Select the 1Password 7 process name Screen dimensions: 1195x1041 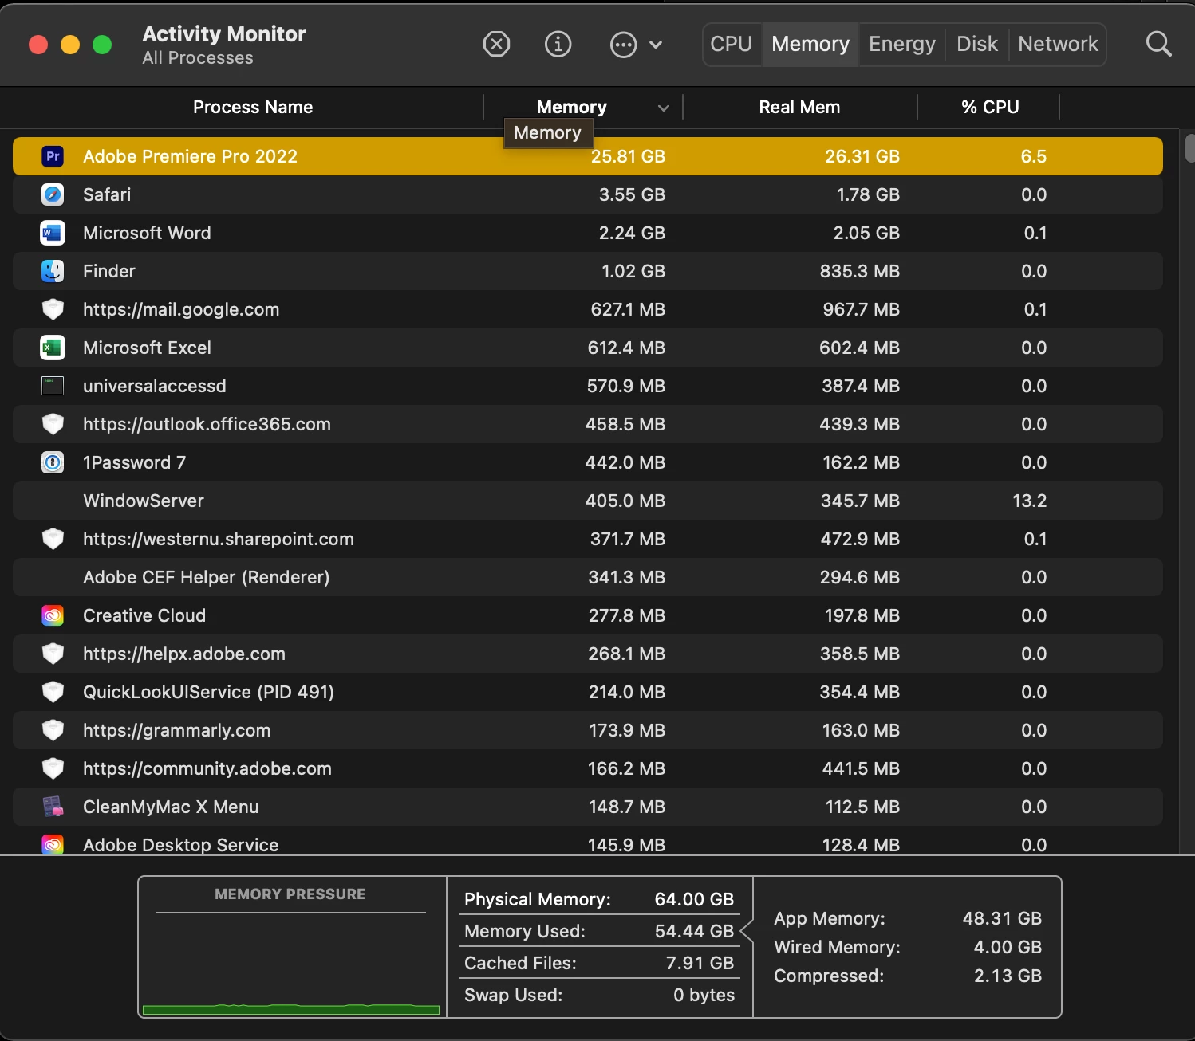pyautogui.click(x=134, y=462)
